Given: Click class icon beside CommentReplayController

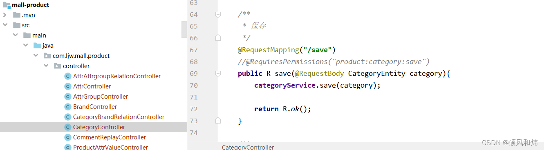Looking at the screenshot, I should [x=68, y=137].
